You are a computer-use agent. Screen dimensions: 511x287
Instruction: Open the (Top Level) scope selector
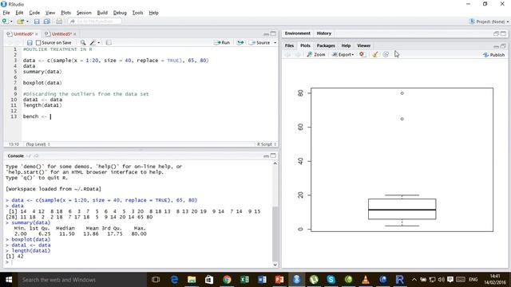38,144
